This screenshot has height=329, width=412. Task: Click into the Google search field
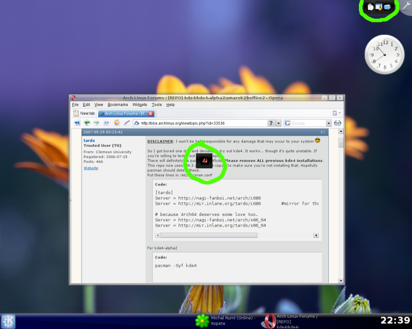click(x=308, y=123)
